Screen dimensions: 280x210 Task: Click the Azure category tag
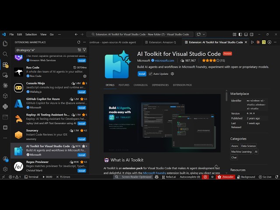point(234,146)
